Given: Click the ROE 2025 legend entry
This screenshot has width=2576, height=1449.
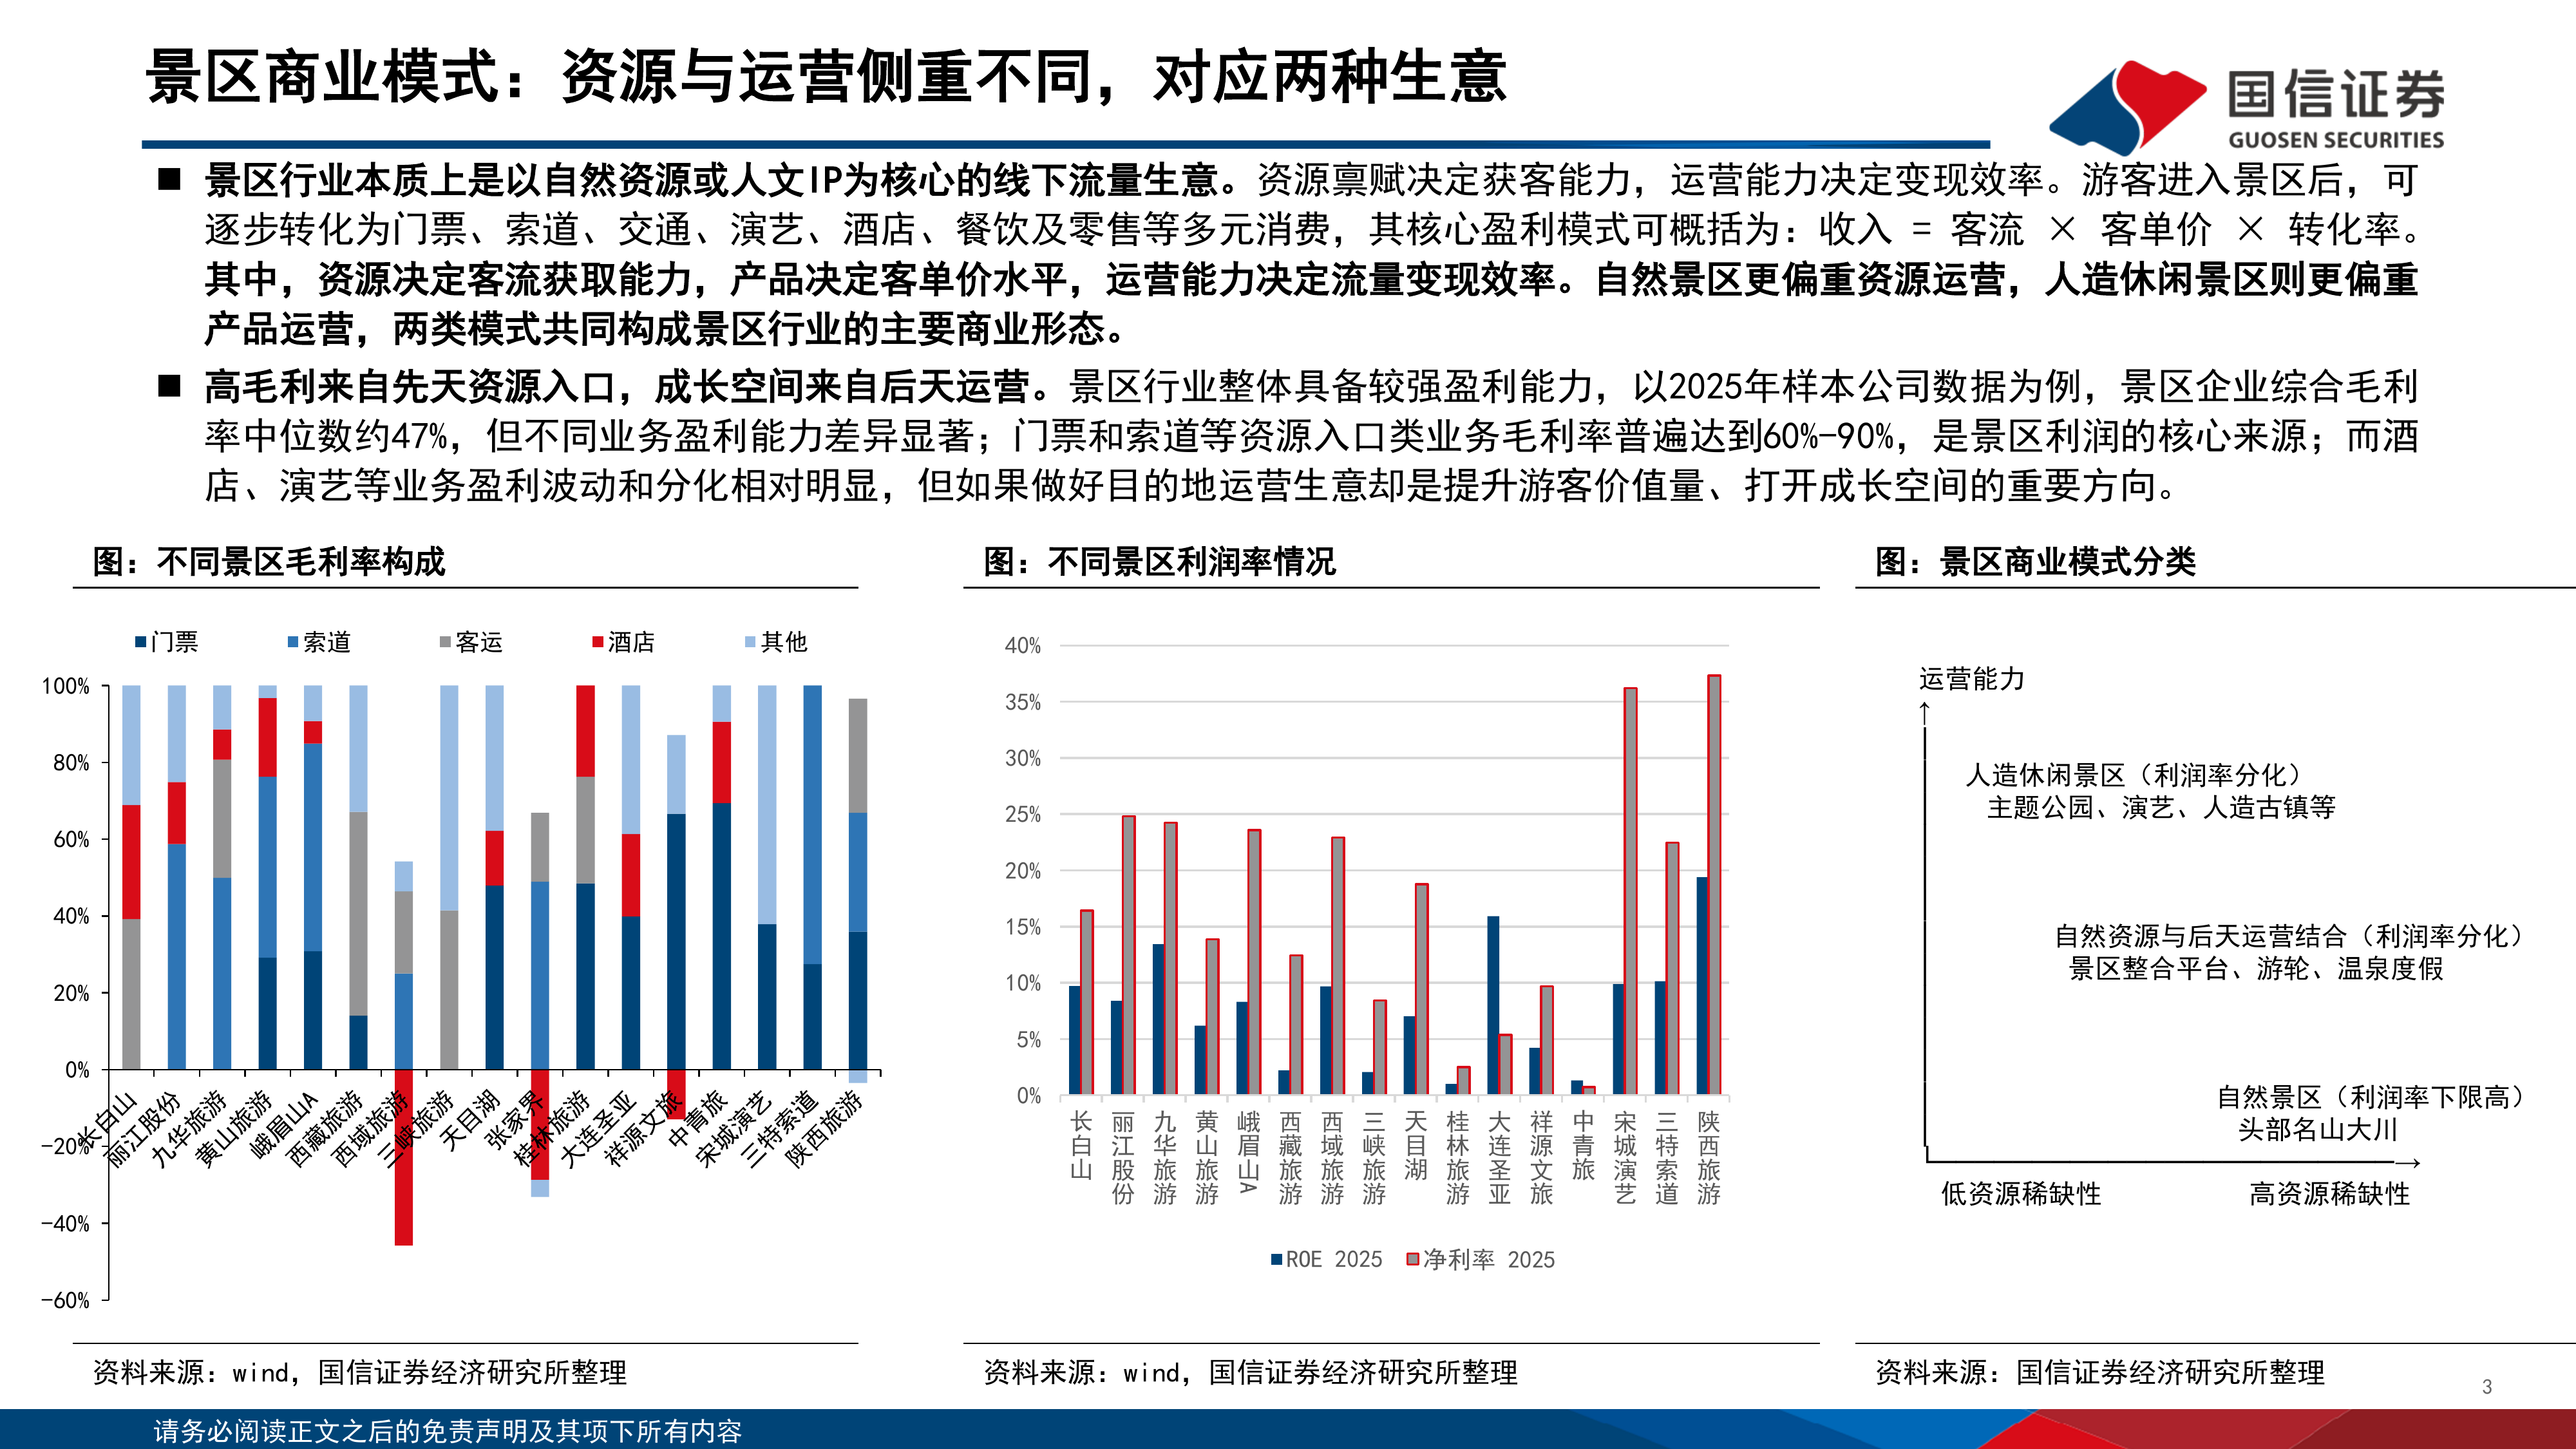Looking at the screenshot, I should click(1326, 1259).
